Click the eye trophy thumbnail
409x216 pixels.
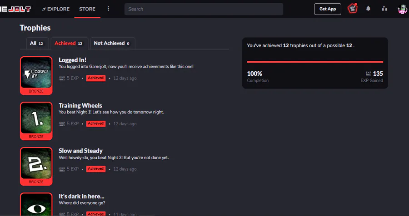pyautogui.click(x=36, y=205)
